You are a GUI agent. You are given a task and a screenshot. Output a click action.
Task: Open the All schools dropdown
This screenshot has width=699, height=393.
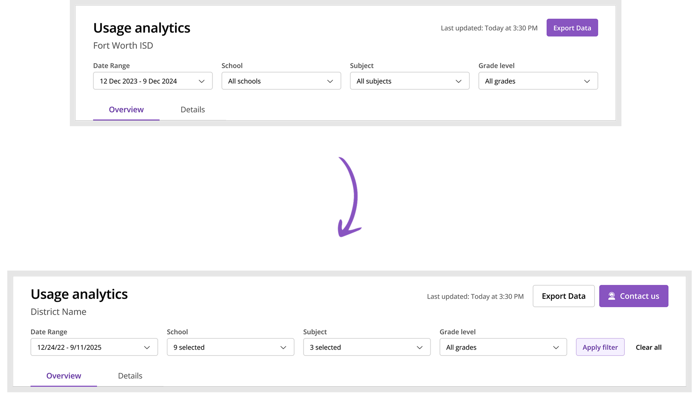281,81
